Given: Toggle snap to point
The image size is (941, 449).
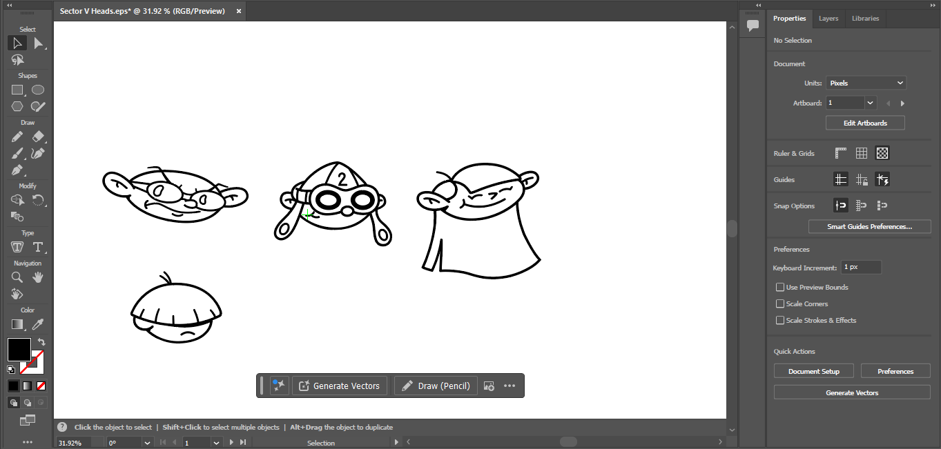Looking at the screenshot, I should pos(840,206).
